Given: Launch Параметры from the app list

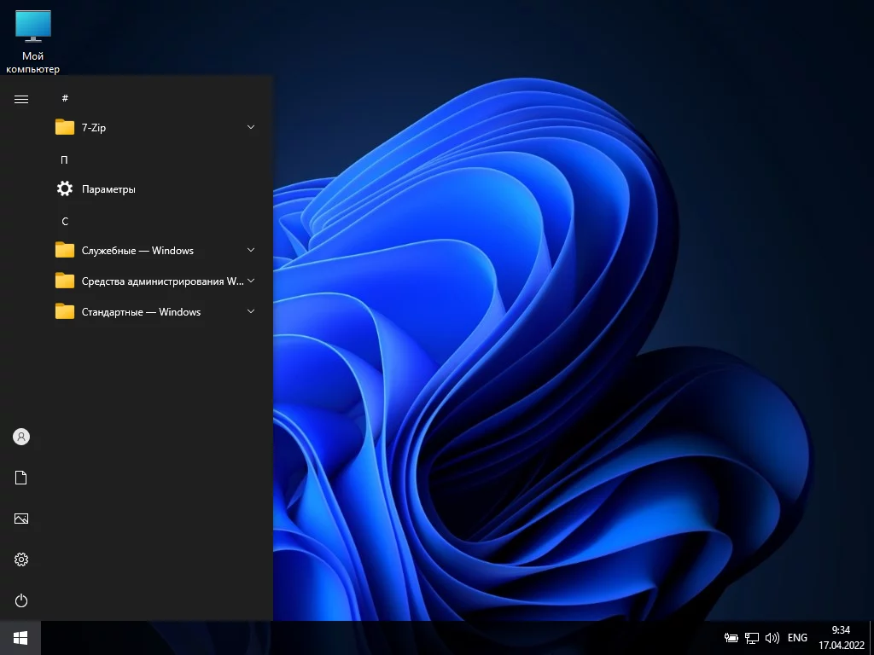Looking at the screenshot, I should click(108, 189).
